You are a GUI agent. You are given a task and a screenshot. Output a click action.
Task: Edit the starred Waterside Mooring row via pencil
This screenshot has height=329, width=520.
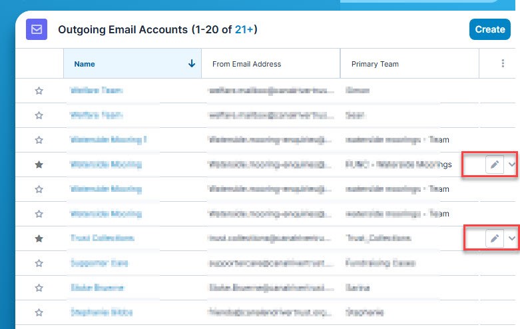click(494, 164)
